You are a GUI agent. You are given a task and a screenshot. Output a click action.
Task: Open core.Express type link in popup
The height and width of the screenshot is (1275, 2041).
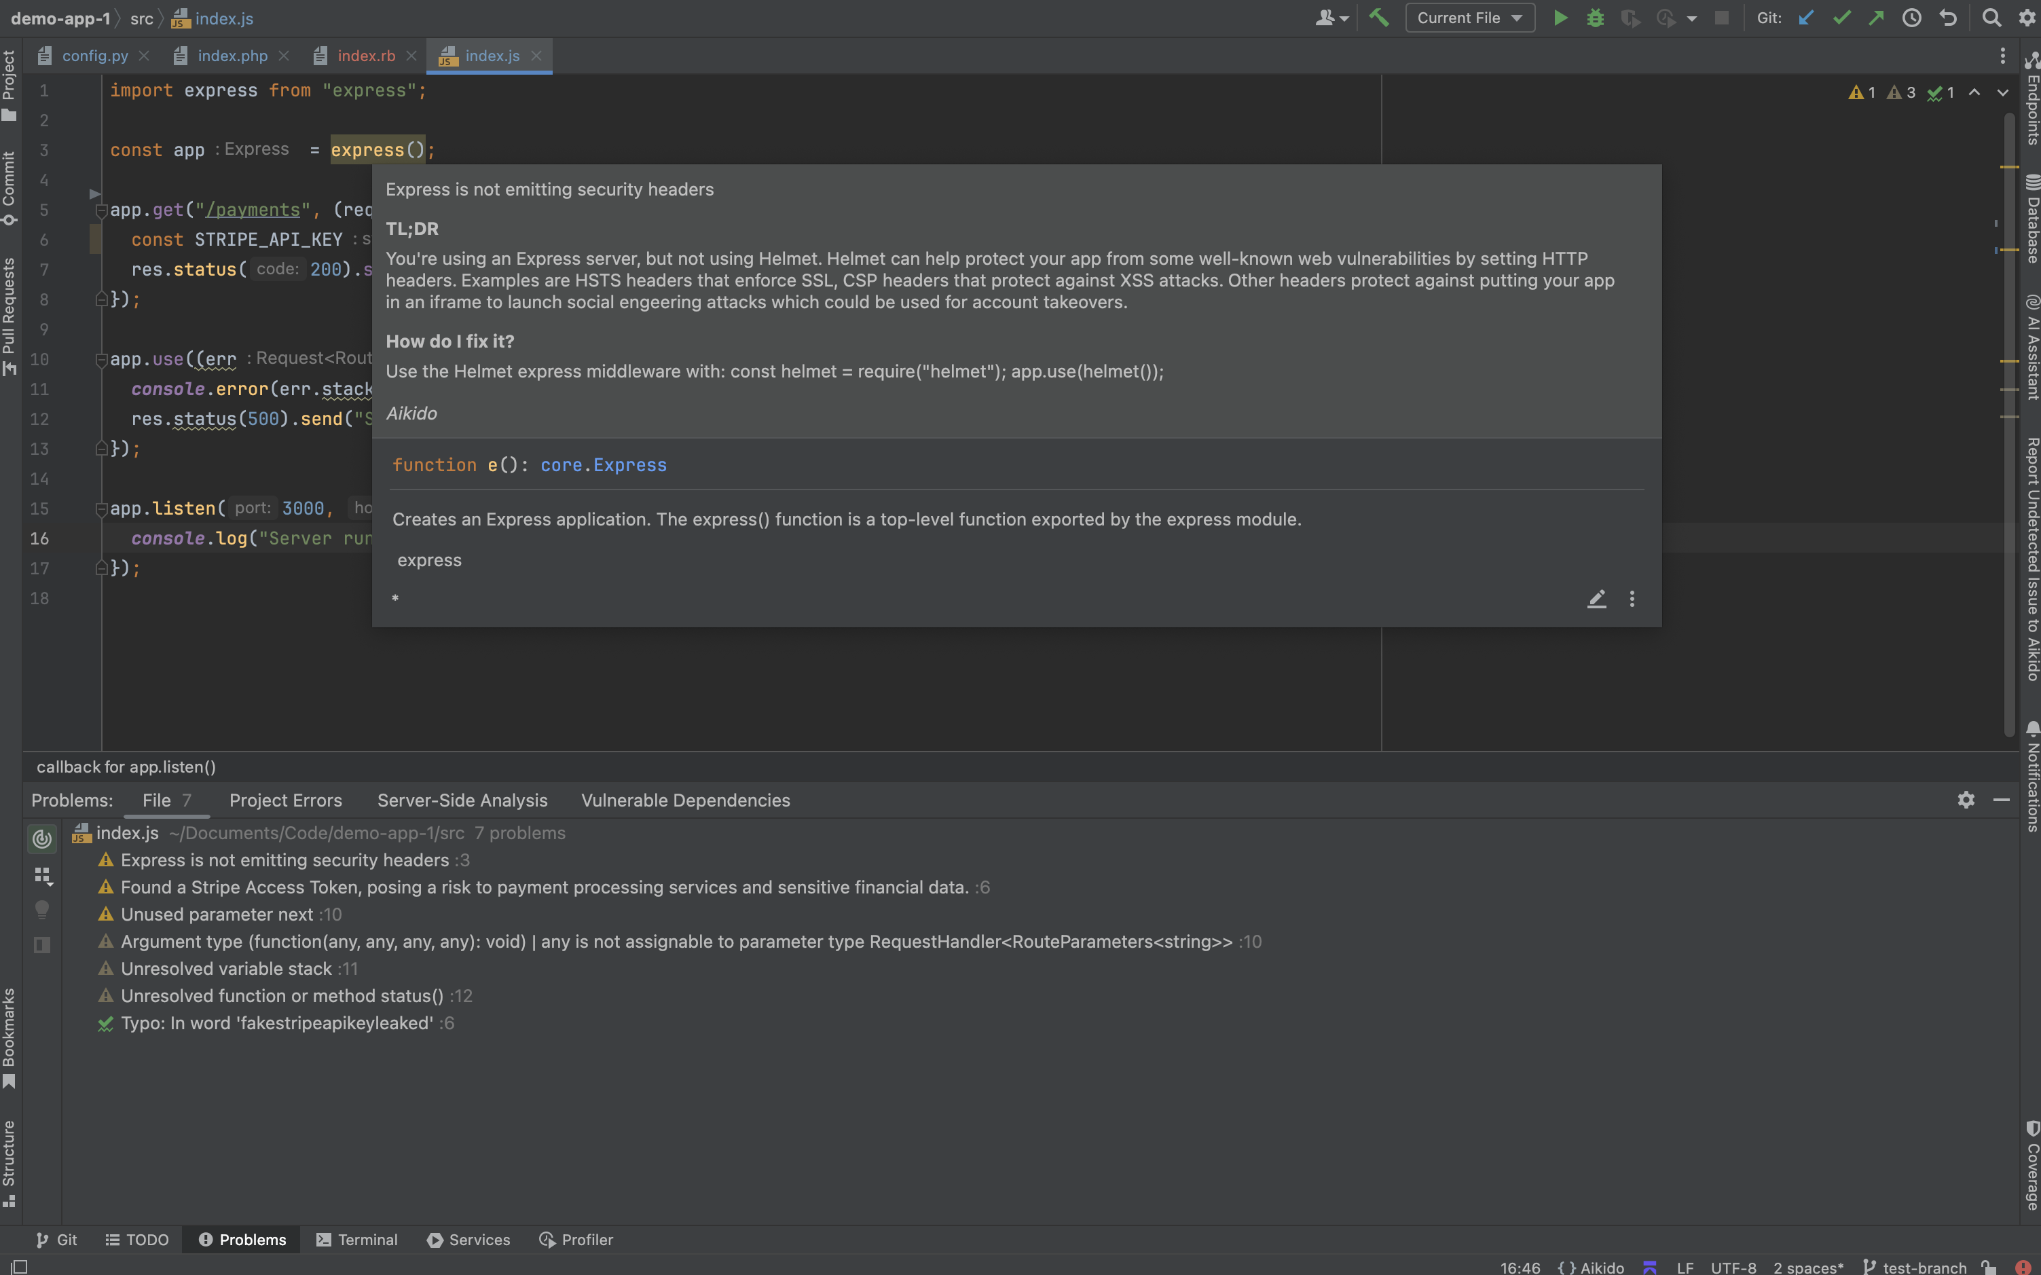[603, 464]
